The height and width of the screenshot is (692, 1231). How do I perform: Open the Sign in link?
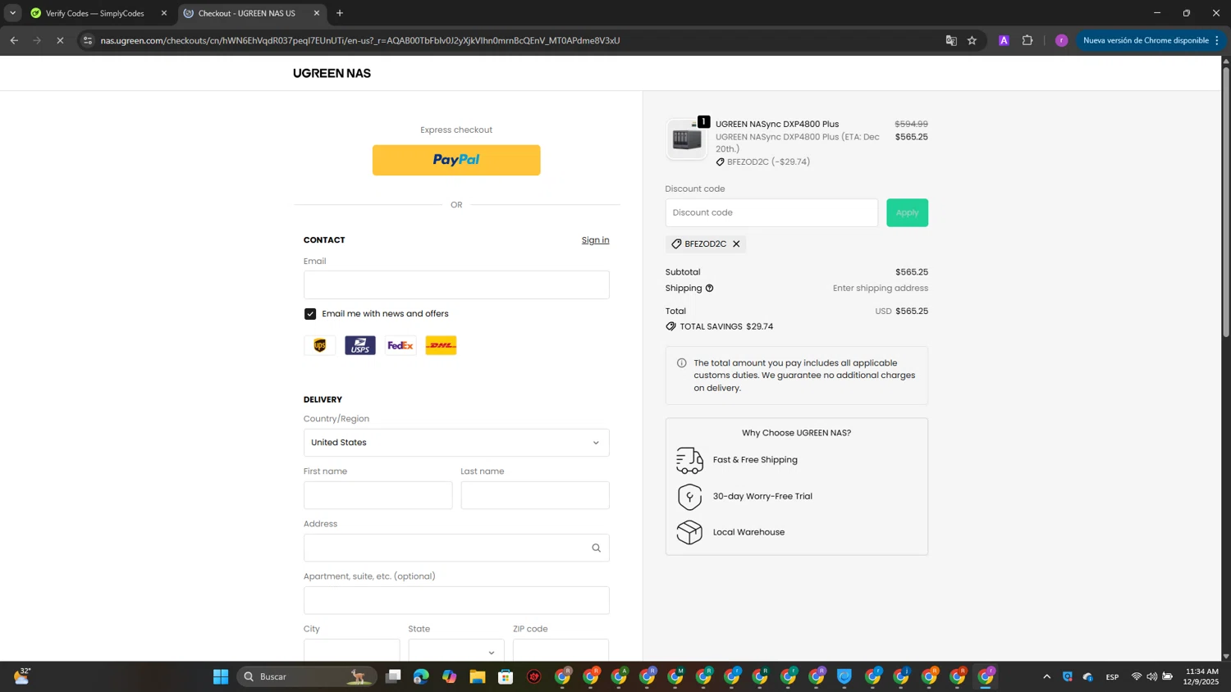[x=595, y=240]
